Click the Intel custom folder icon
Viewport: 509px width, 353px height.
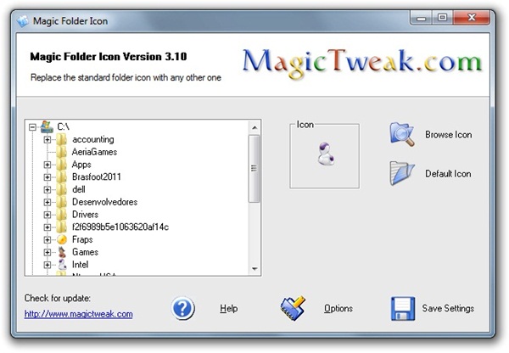point(62,265)
